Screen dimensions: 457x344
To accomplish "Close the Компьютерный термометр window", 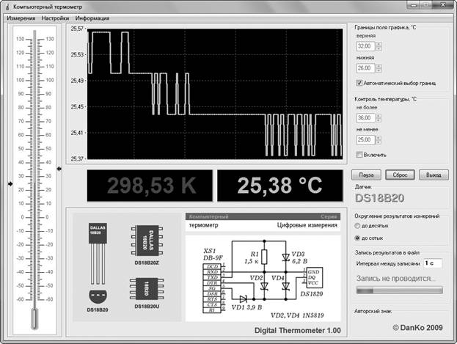I will coord(443,5).
